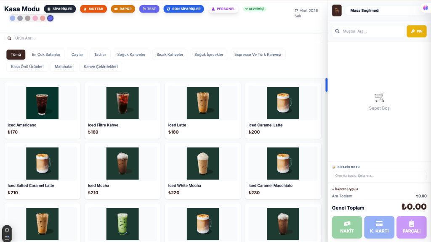Select the En Çok Satanlar category

coord(46,55)
